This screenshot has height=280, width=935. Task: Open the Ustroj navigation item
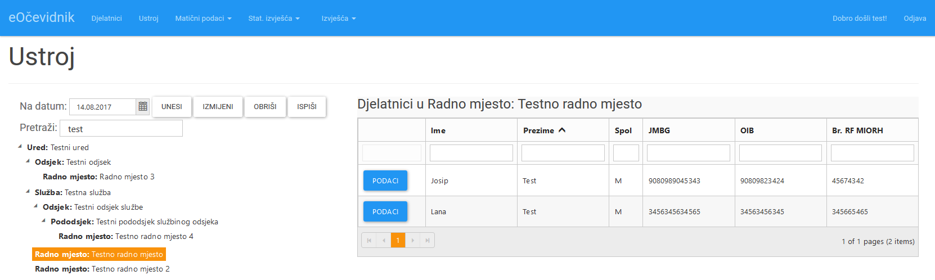149,18
